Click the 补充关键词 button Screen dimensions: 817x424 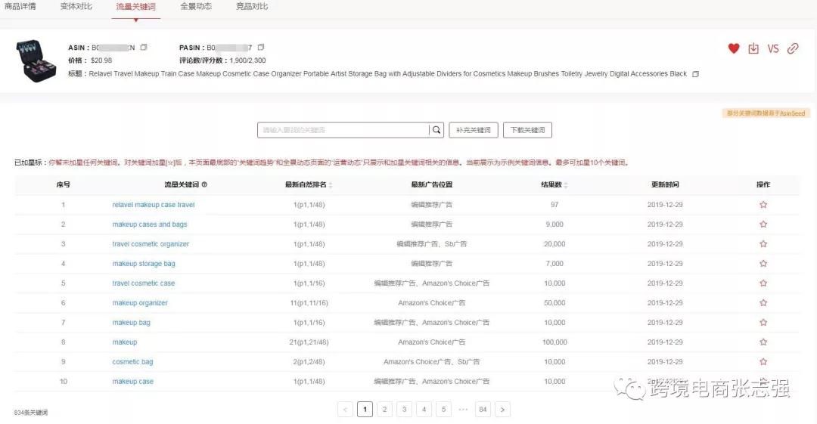(x=473, y=130)
